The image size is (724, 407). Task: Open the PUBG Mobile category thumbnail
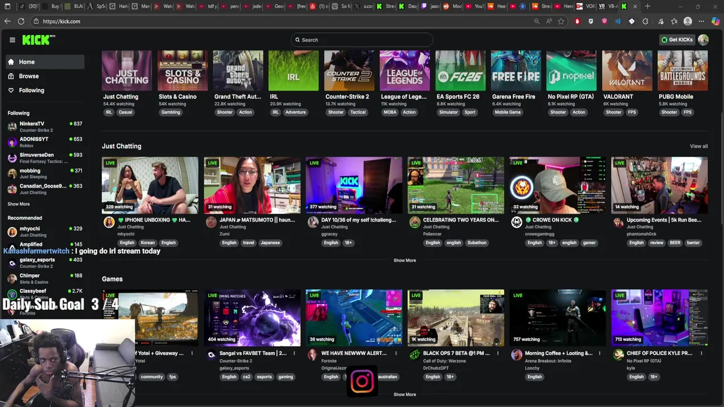click(x=682, y=71)
